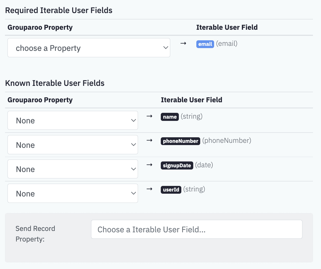Click the 'Known Iterable User Fields' heading
The image size is (321, 269).
coord(55,83)
